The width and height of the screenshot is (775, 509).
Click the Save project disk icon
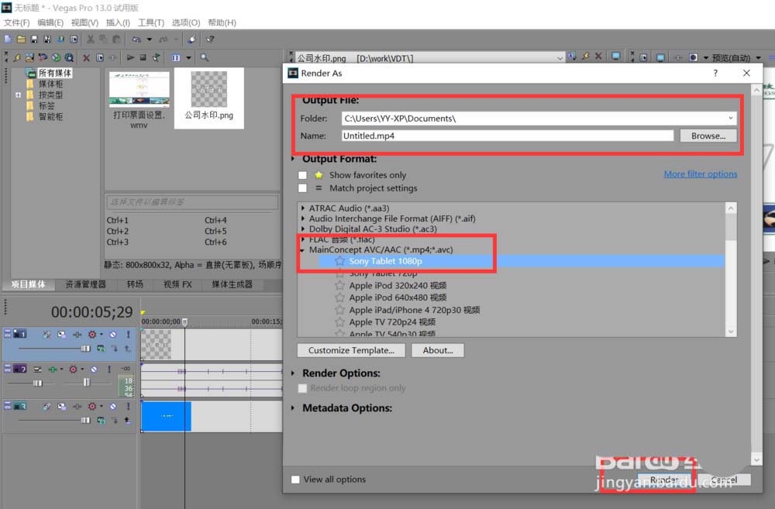[x=33, y=39]
